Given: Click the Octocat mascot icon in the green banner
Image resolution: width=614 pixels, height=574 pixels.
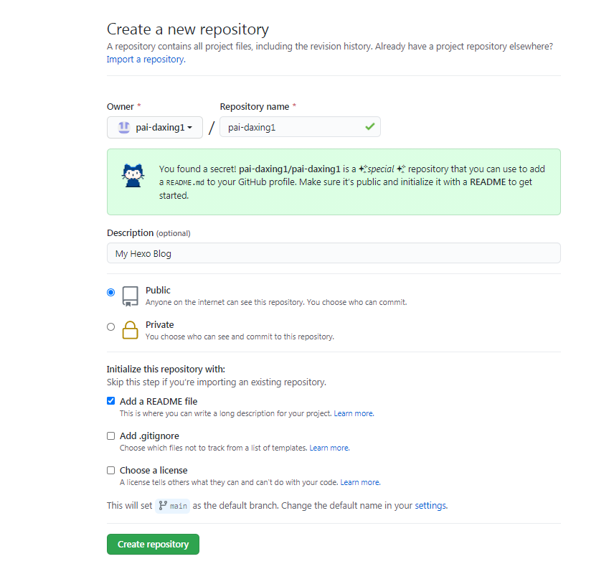Looking at the screenshot, I should point(133,176).
